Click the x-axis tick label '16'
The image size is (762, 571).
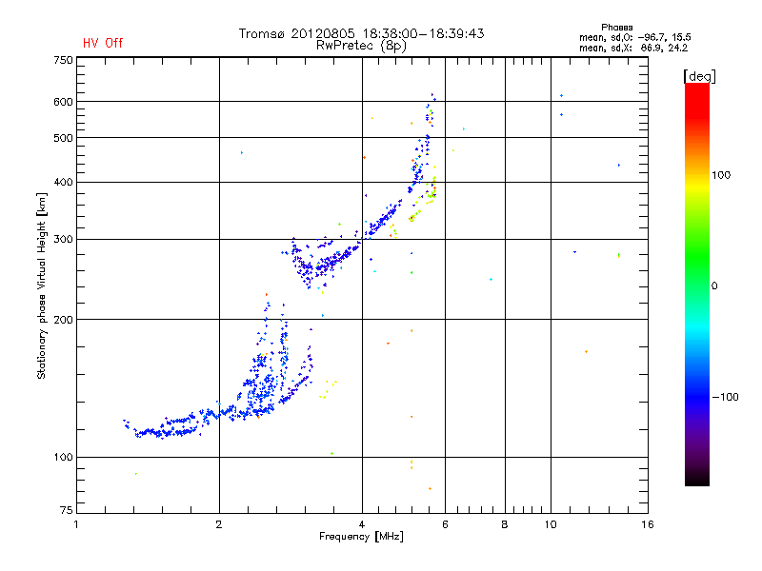(x=648, y=524)
